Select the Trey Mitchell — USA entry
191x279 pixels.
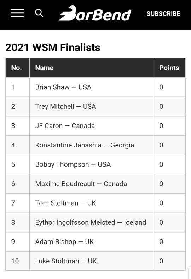[65, 107]
